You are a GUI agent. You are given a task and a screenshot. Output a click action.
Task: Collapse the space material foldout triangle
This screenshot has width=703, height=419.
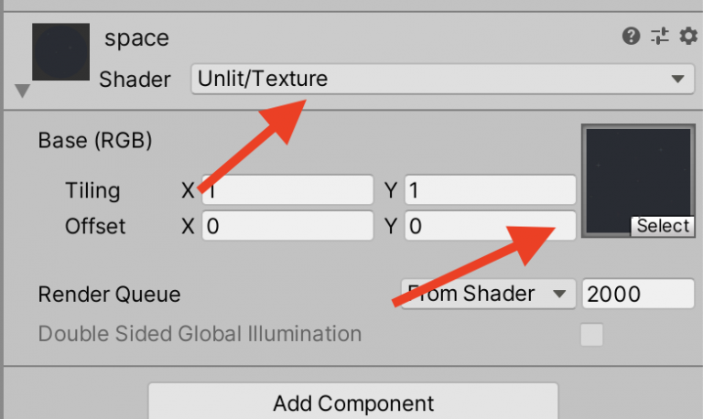click(23, 91)
